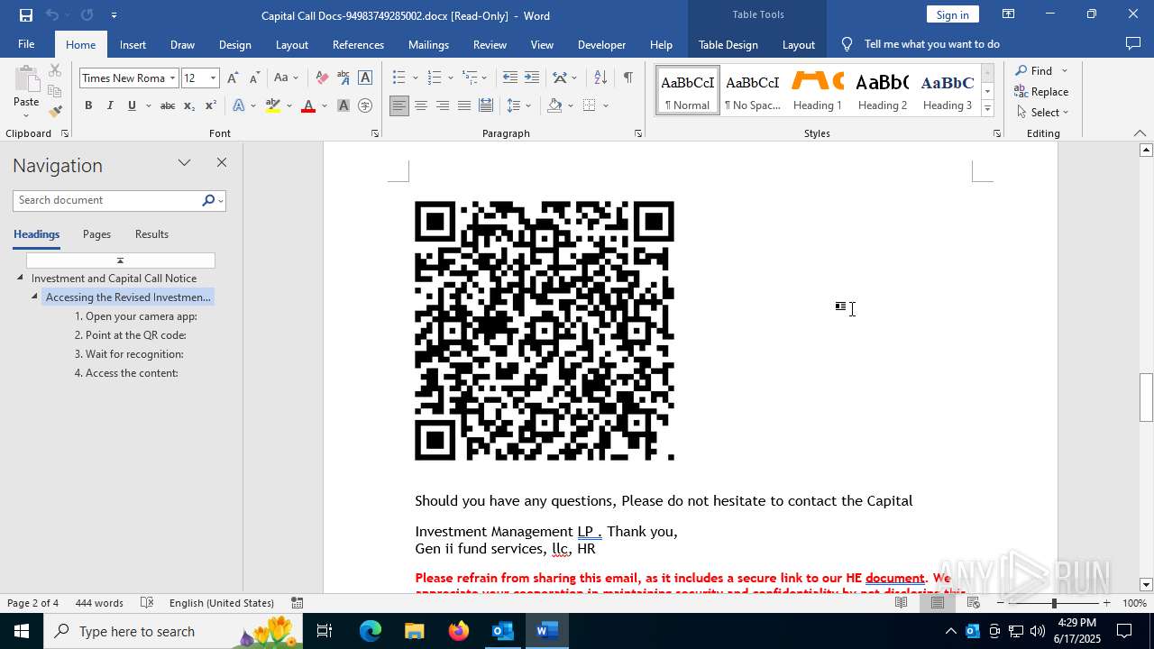Toggle Italic formatting
The height and width of the screenshot is (649, 1154).
click(x=110, y=105)
